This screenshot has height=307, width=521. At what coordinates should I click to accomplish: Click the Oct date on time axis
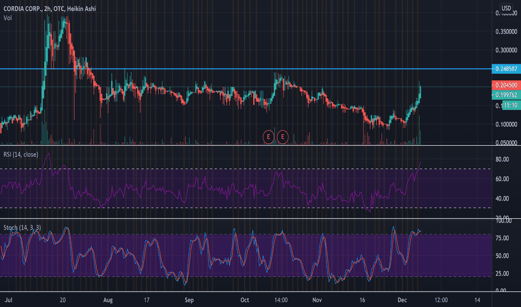(245, 300)
